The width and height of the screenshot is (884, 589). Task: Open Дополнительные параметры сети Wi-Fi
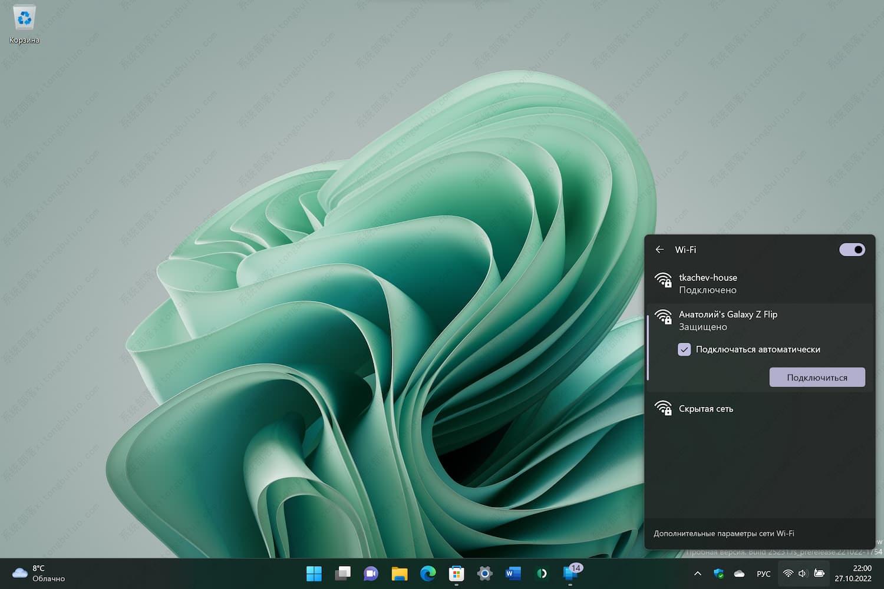click(724, 533)
